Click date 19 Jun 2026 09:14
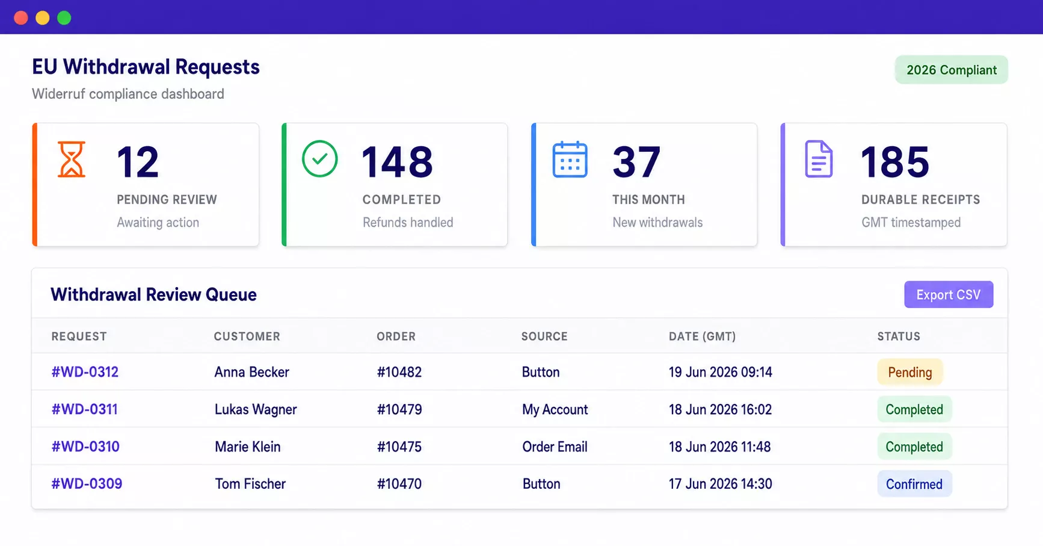Viewport: 1043px width, 546px height. tap(721, 372)
